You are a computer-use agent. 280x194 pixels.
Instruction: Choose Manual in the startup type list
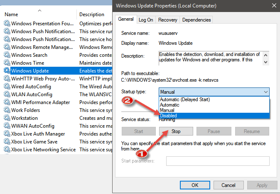coord(214,110)
